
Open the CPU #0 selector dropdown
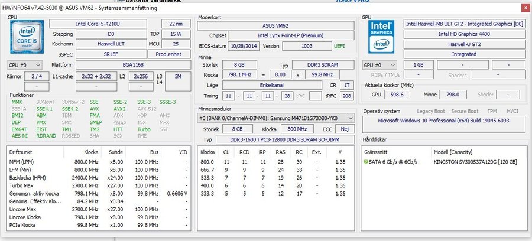pyautogui.click(x=25, y=64)
